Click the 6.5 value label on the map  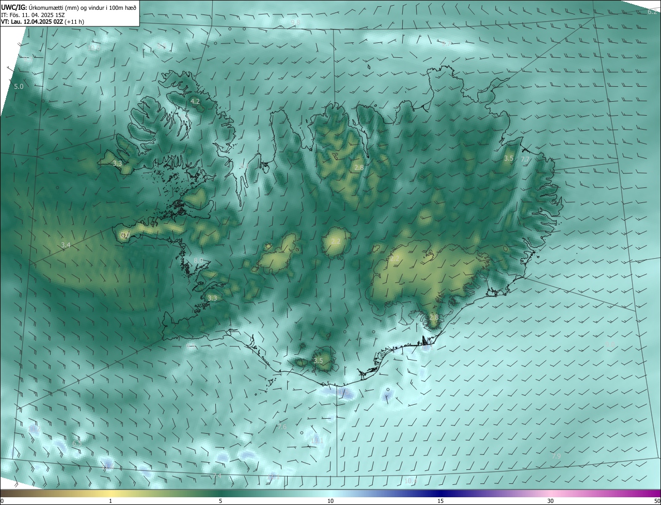(77, 444)
